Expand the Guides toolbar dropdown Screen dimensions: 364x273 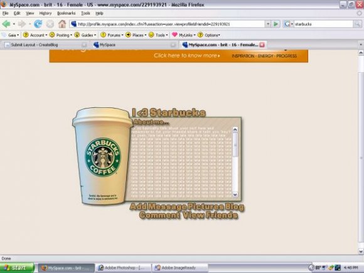(x=85, y=35)
